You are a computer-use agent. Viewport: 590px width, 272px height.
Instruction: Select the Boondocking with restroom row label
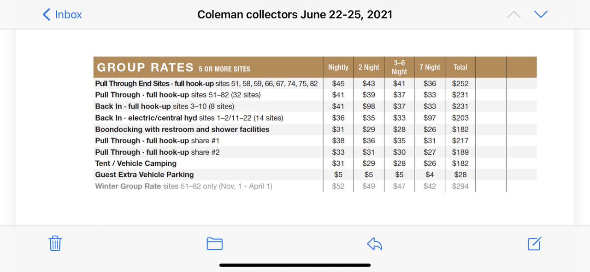point(182,129)
